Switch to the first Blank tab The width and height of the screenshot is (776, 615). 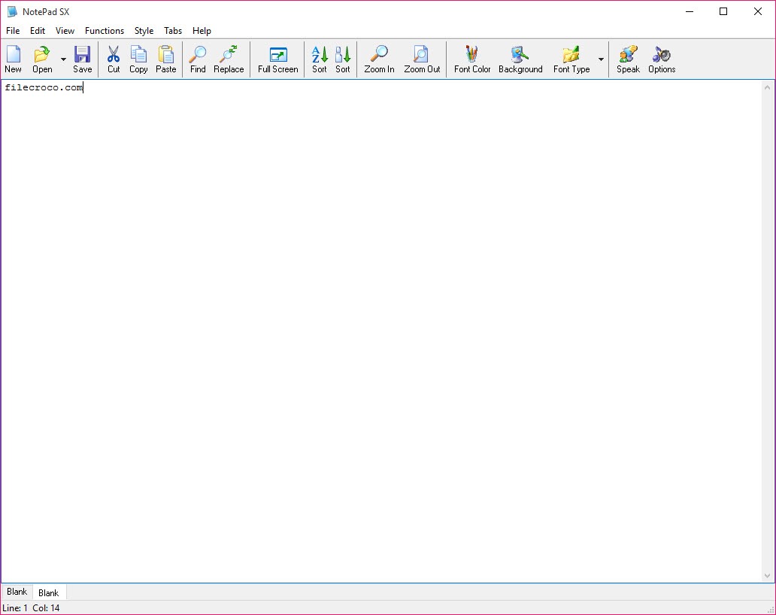point(17,592)
